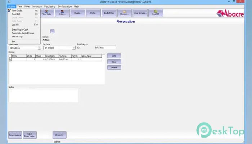This screenshot has width=252, height=144.
Task: Click the Adults cell showing 1
Action: click(x=31, y=59)
